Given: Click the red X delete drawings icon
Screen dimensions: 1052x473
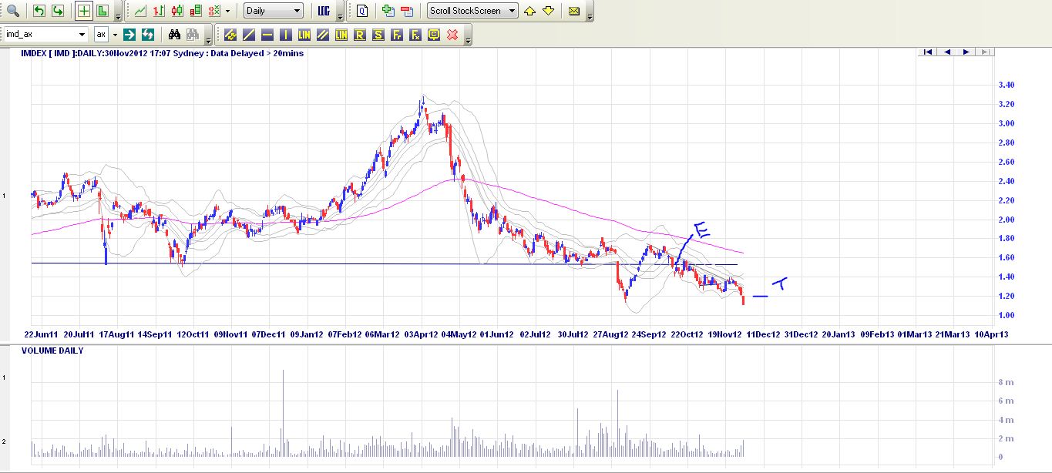Looking at the screenshot, I should click(x=452, y=35).
